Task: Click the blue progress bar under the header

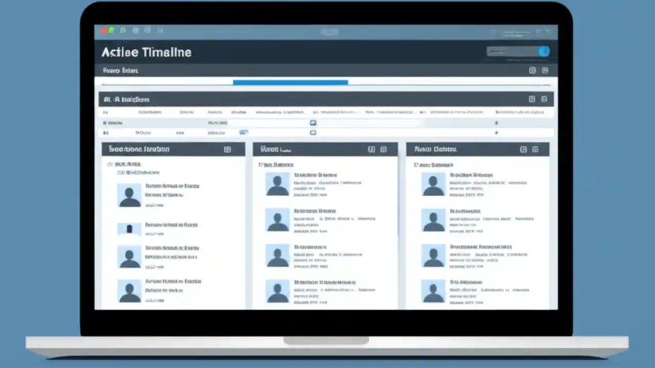Action: [290, 82]
